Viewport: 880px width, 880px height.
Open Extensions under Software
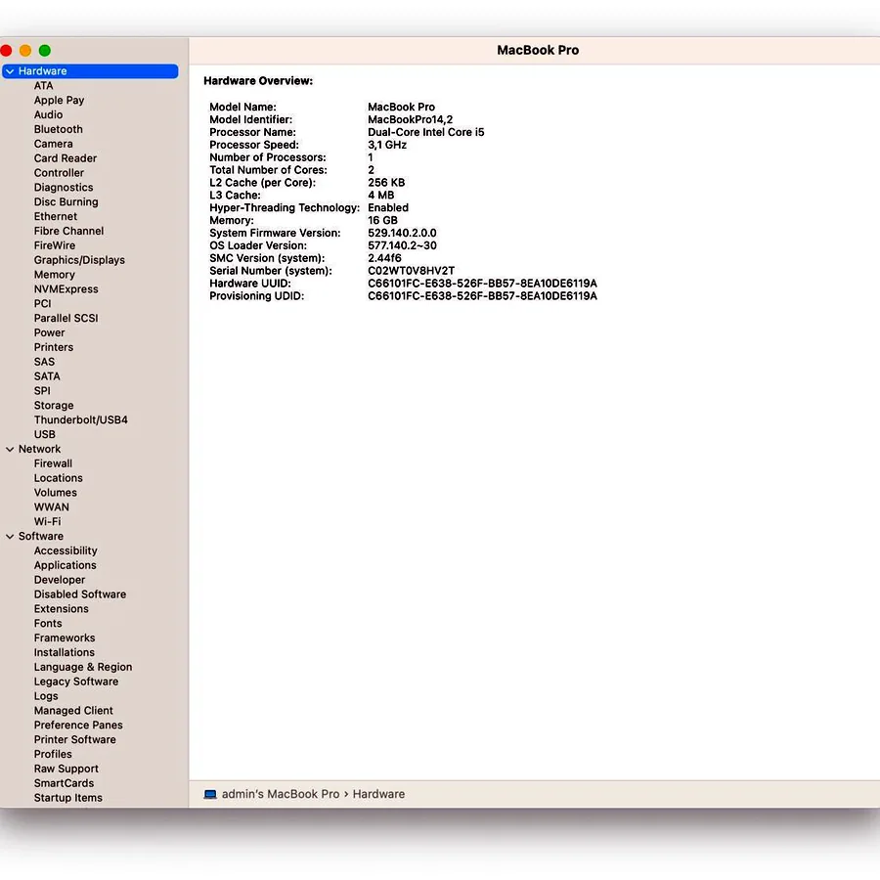[x=62, y=609]
